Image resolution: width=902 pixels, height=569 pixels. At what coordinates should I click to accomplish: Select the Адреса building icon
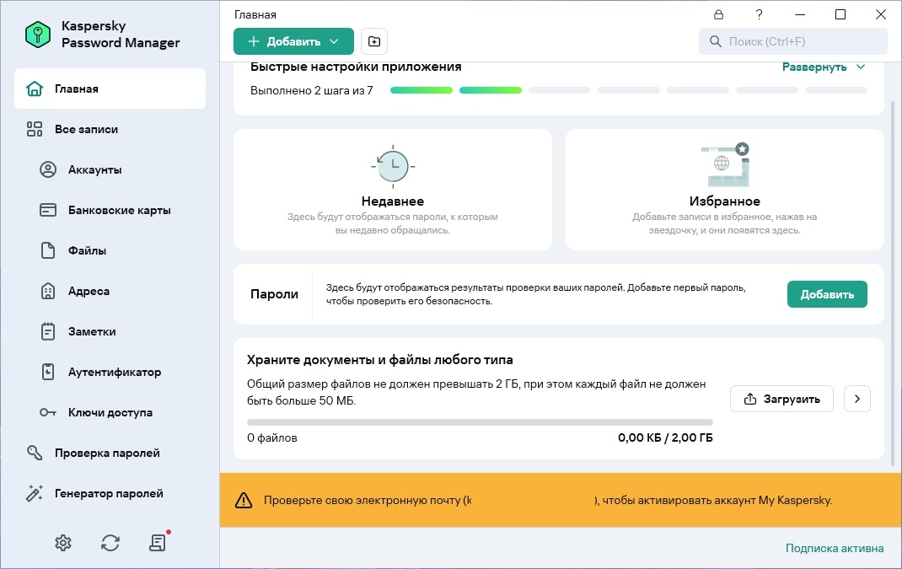[x=48, y=291]
